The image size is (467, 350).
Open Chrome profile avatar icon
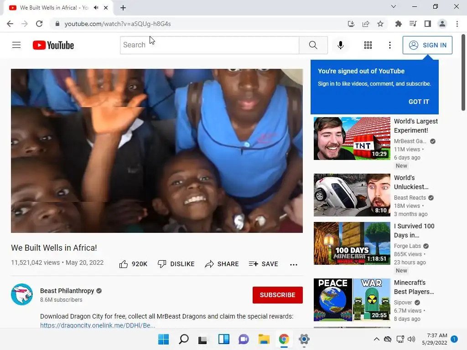(442, 24)
